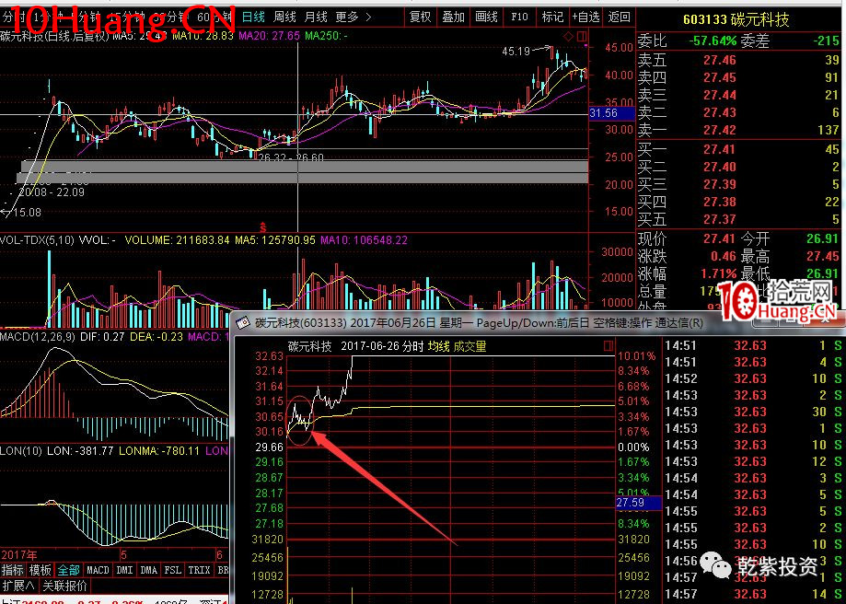The height and width of the screenshot is (604, 846).
Task: Select the 卖三 27.44 ask row
Action: pos(738,95)
